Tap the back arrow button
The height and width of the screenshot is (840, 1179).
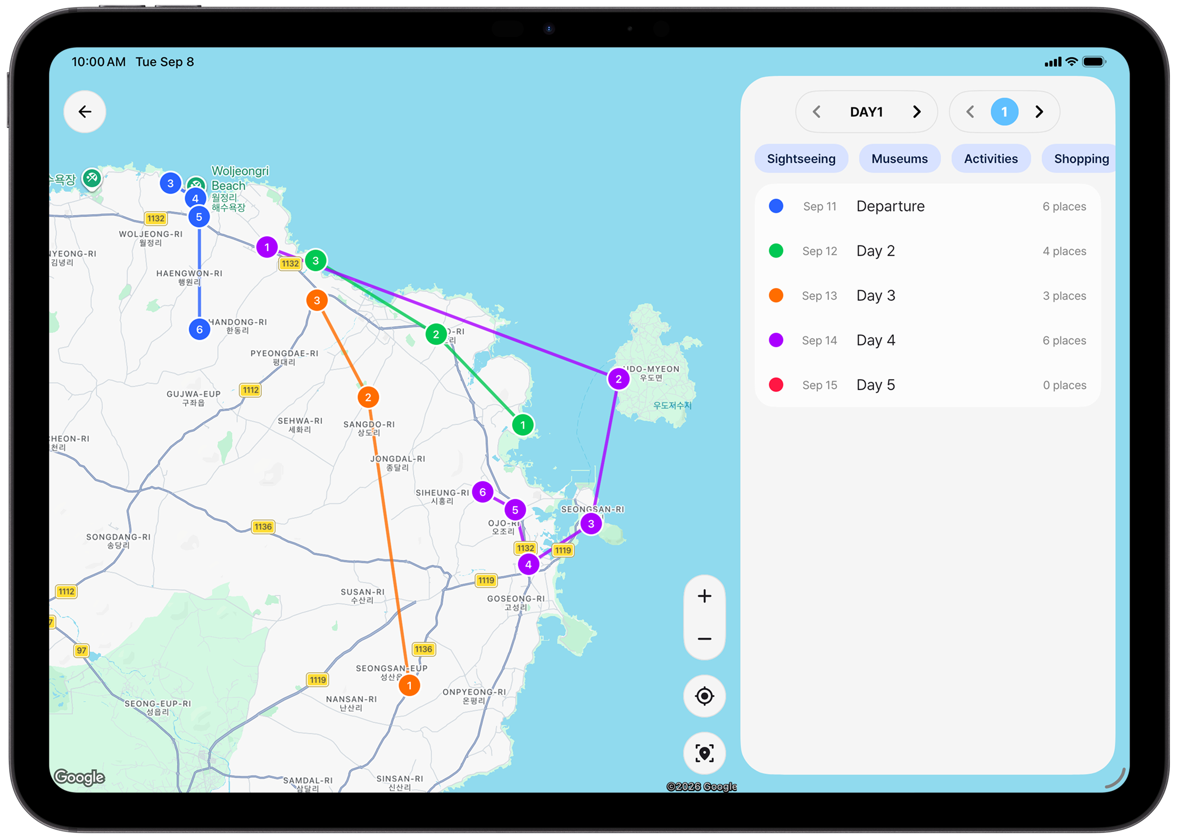click(85, 112)
